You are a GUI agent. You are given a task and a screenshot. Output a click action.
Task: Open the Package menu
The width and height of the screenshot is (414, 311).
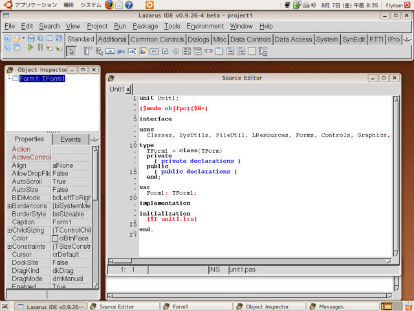pos(145,26)
